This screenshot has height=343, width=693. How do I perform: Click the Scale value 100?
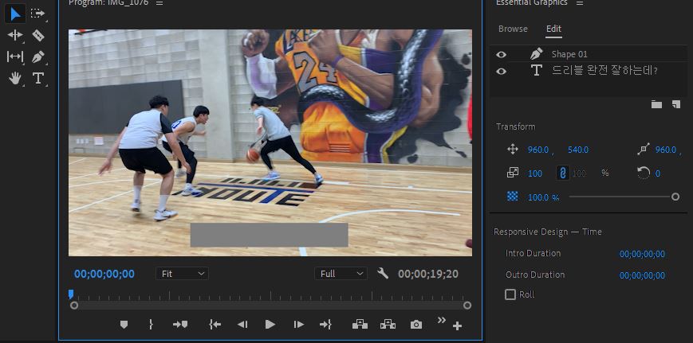[x=535, y=173]
